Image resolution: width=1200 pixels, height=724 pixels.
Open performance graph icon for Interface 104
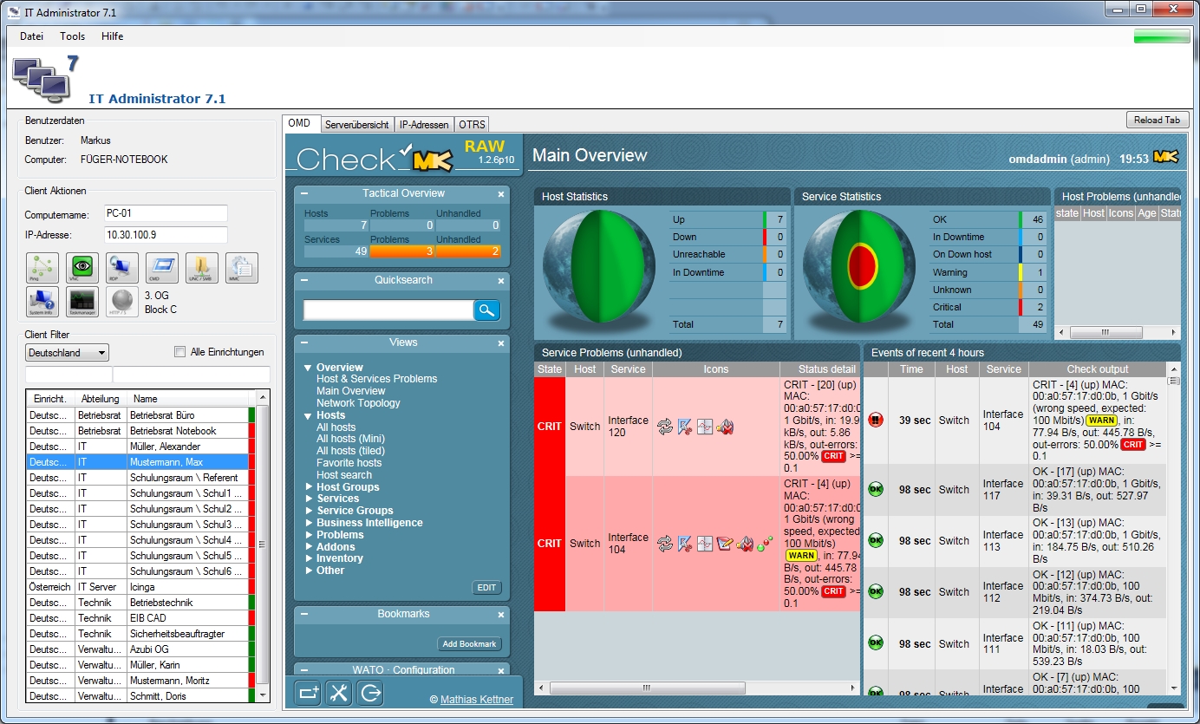click(x=705, y=544)
